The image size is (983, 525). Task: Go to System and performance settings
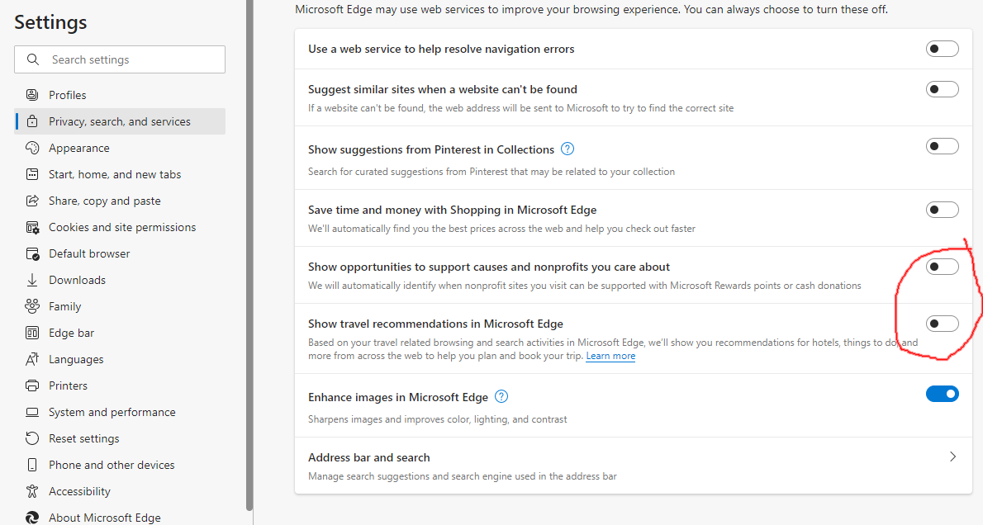(112, 412)
